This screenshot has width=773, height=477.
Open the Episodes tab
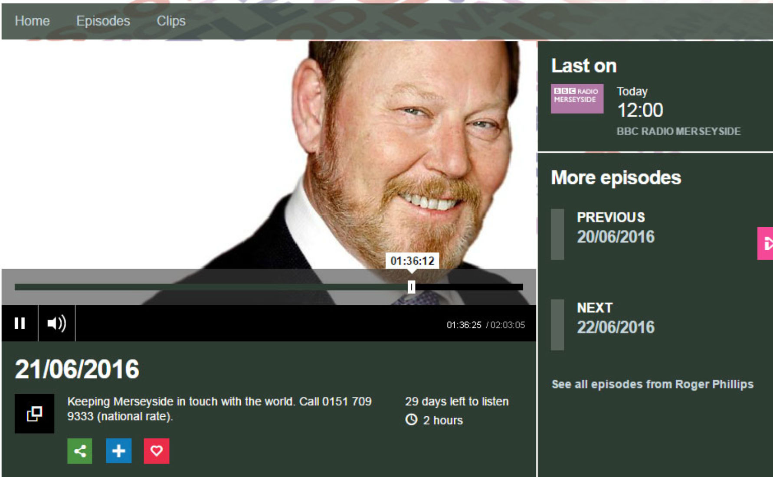[x=103, y=21]
